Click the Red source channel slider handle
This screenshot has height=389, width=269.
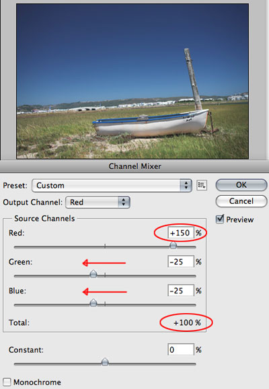pyautogui.click(x=173, y=246)
